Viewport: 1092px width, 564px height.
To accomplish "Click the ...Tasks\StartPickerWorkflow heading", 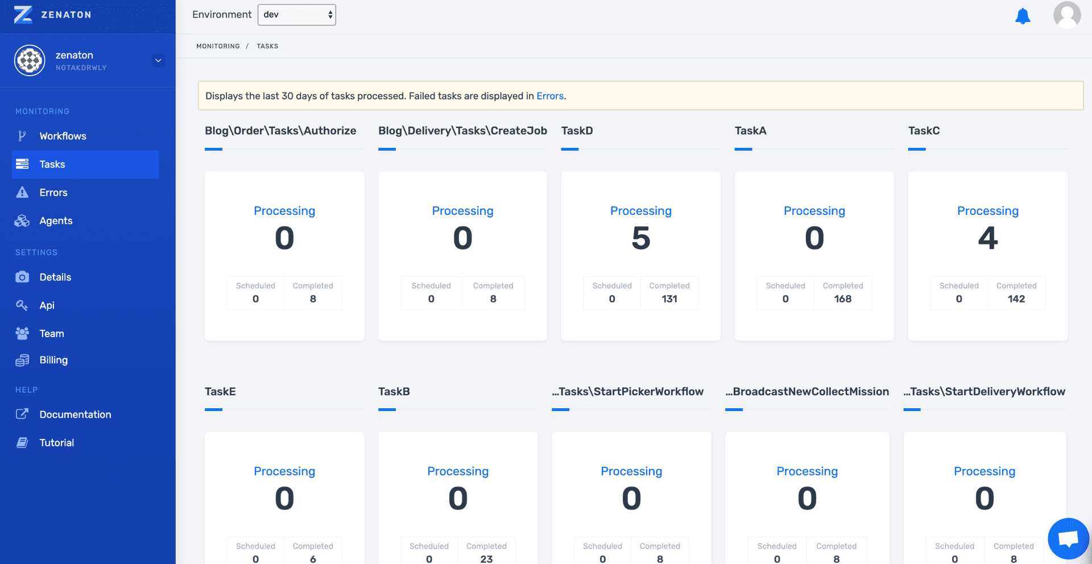I will click(628, 392).
